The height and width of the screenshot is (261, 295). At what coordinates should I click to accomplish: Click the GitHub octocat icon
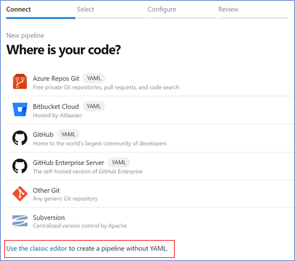coord(20,138)
